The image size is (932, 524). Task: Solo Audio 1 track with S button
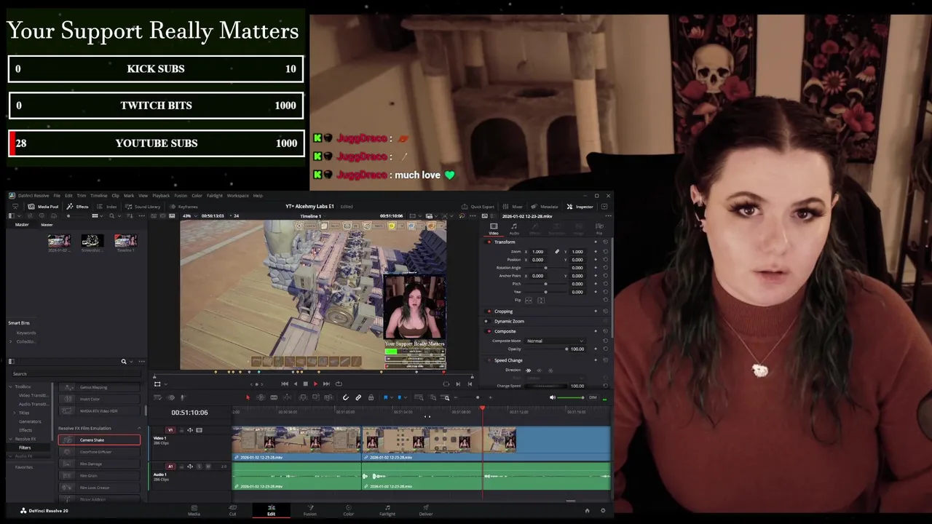coord(200,467)
